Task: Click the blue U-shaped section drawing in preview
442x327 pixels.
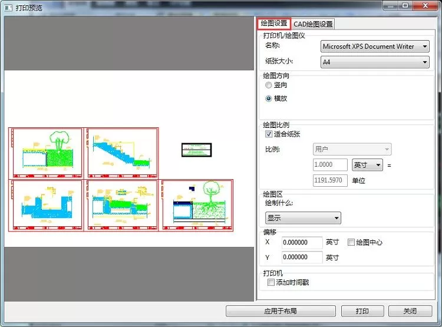Action: pyautogui.click(x=47, y=205)
